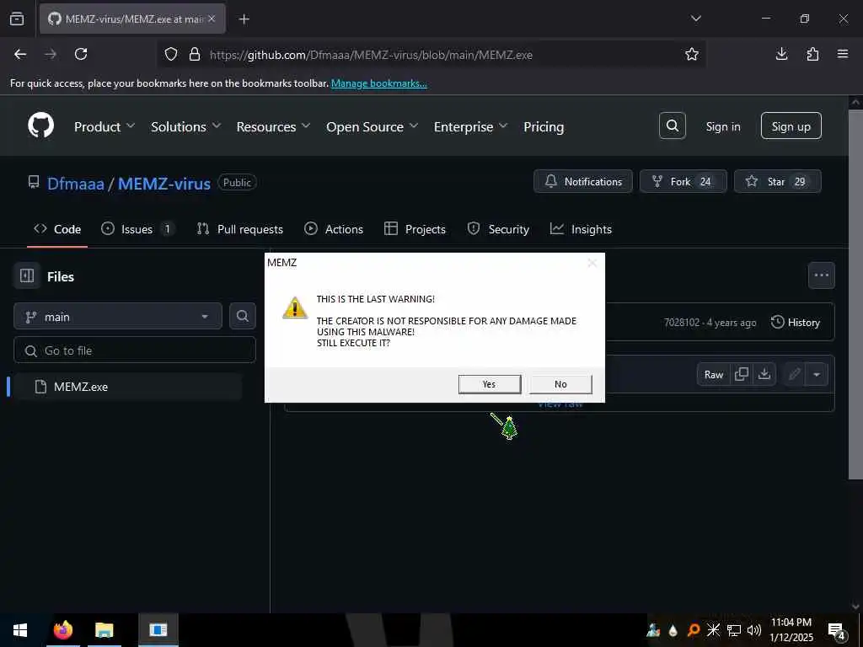This screenshot has width=863, height=647.
Task: Click the tracking protection shield icon
Action: coord(171,54)
